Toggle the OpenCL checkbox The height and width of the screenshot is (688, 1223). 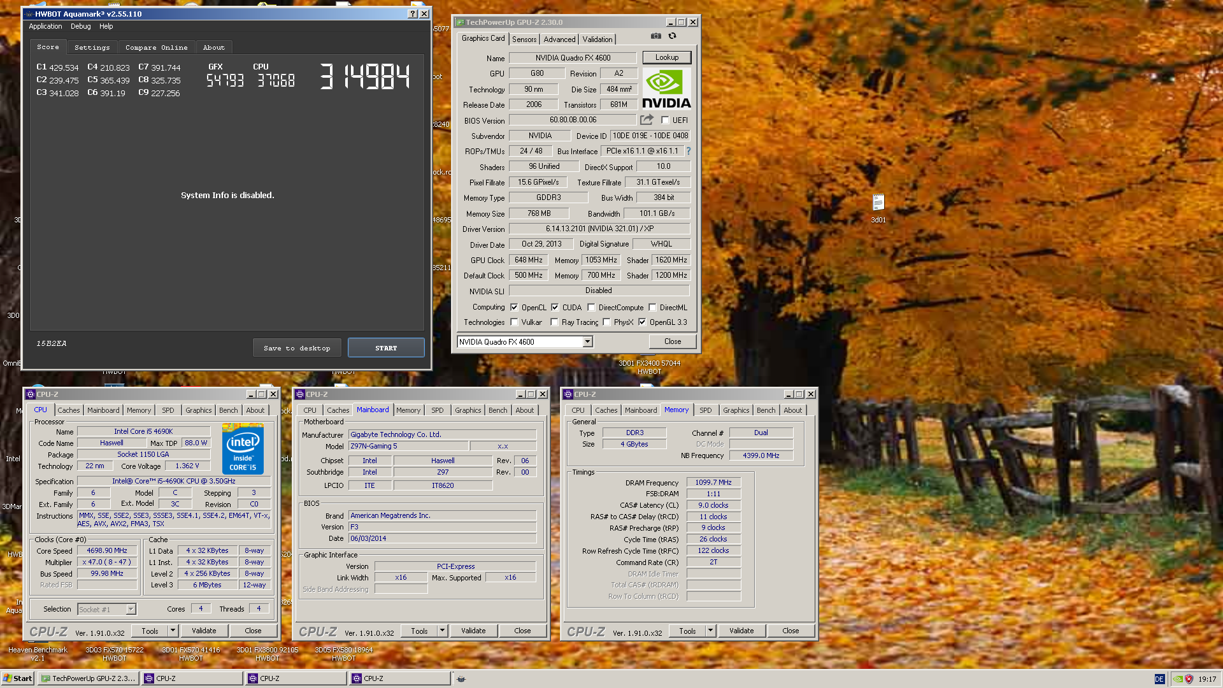[x=514, y=308]
